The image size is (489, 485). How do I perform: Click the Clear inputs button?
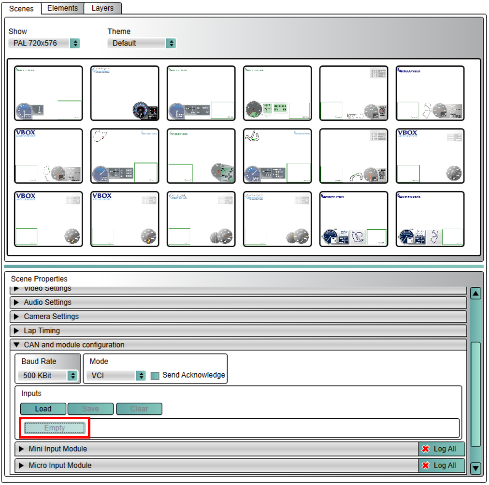coord(139,409)
